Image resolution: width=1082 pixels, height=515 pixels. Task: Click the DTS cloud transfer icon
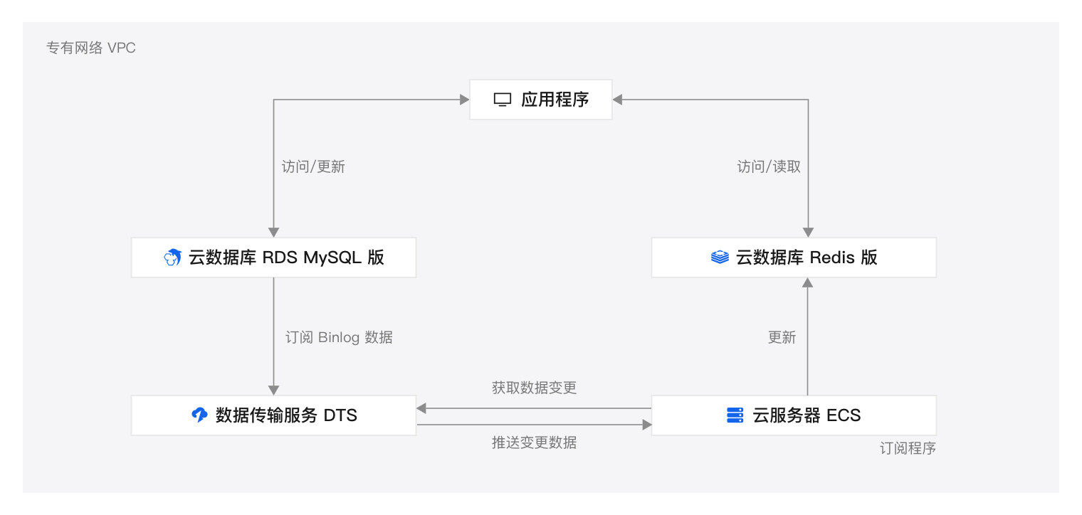tap(200, 415)
